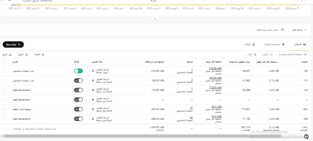Switch to the ads (إعلانات) tab
313x141 pixels.
[249, 45]
